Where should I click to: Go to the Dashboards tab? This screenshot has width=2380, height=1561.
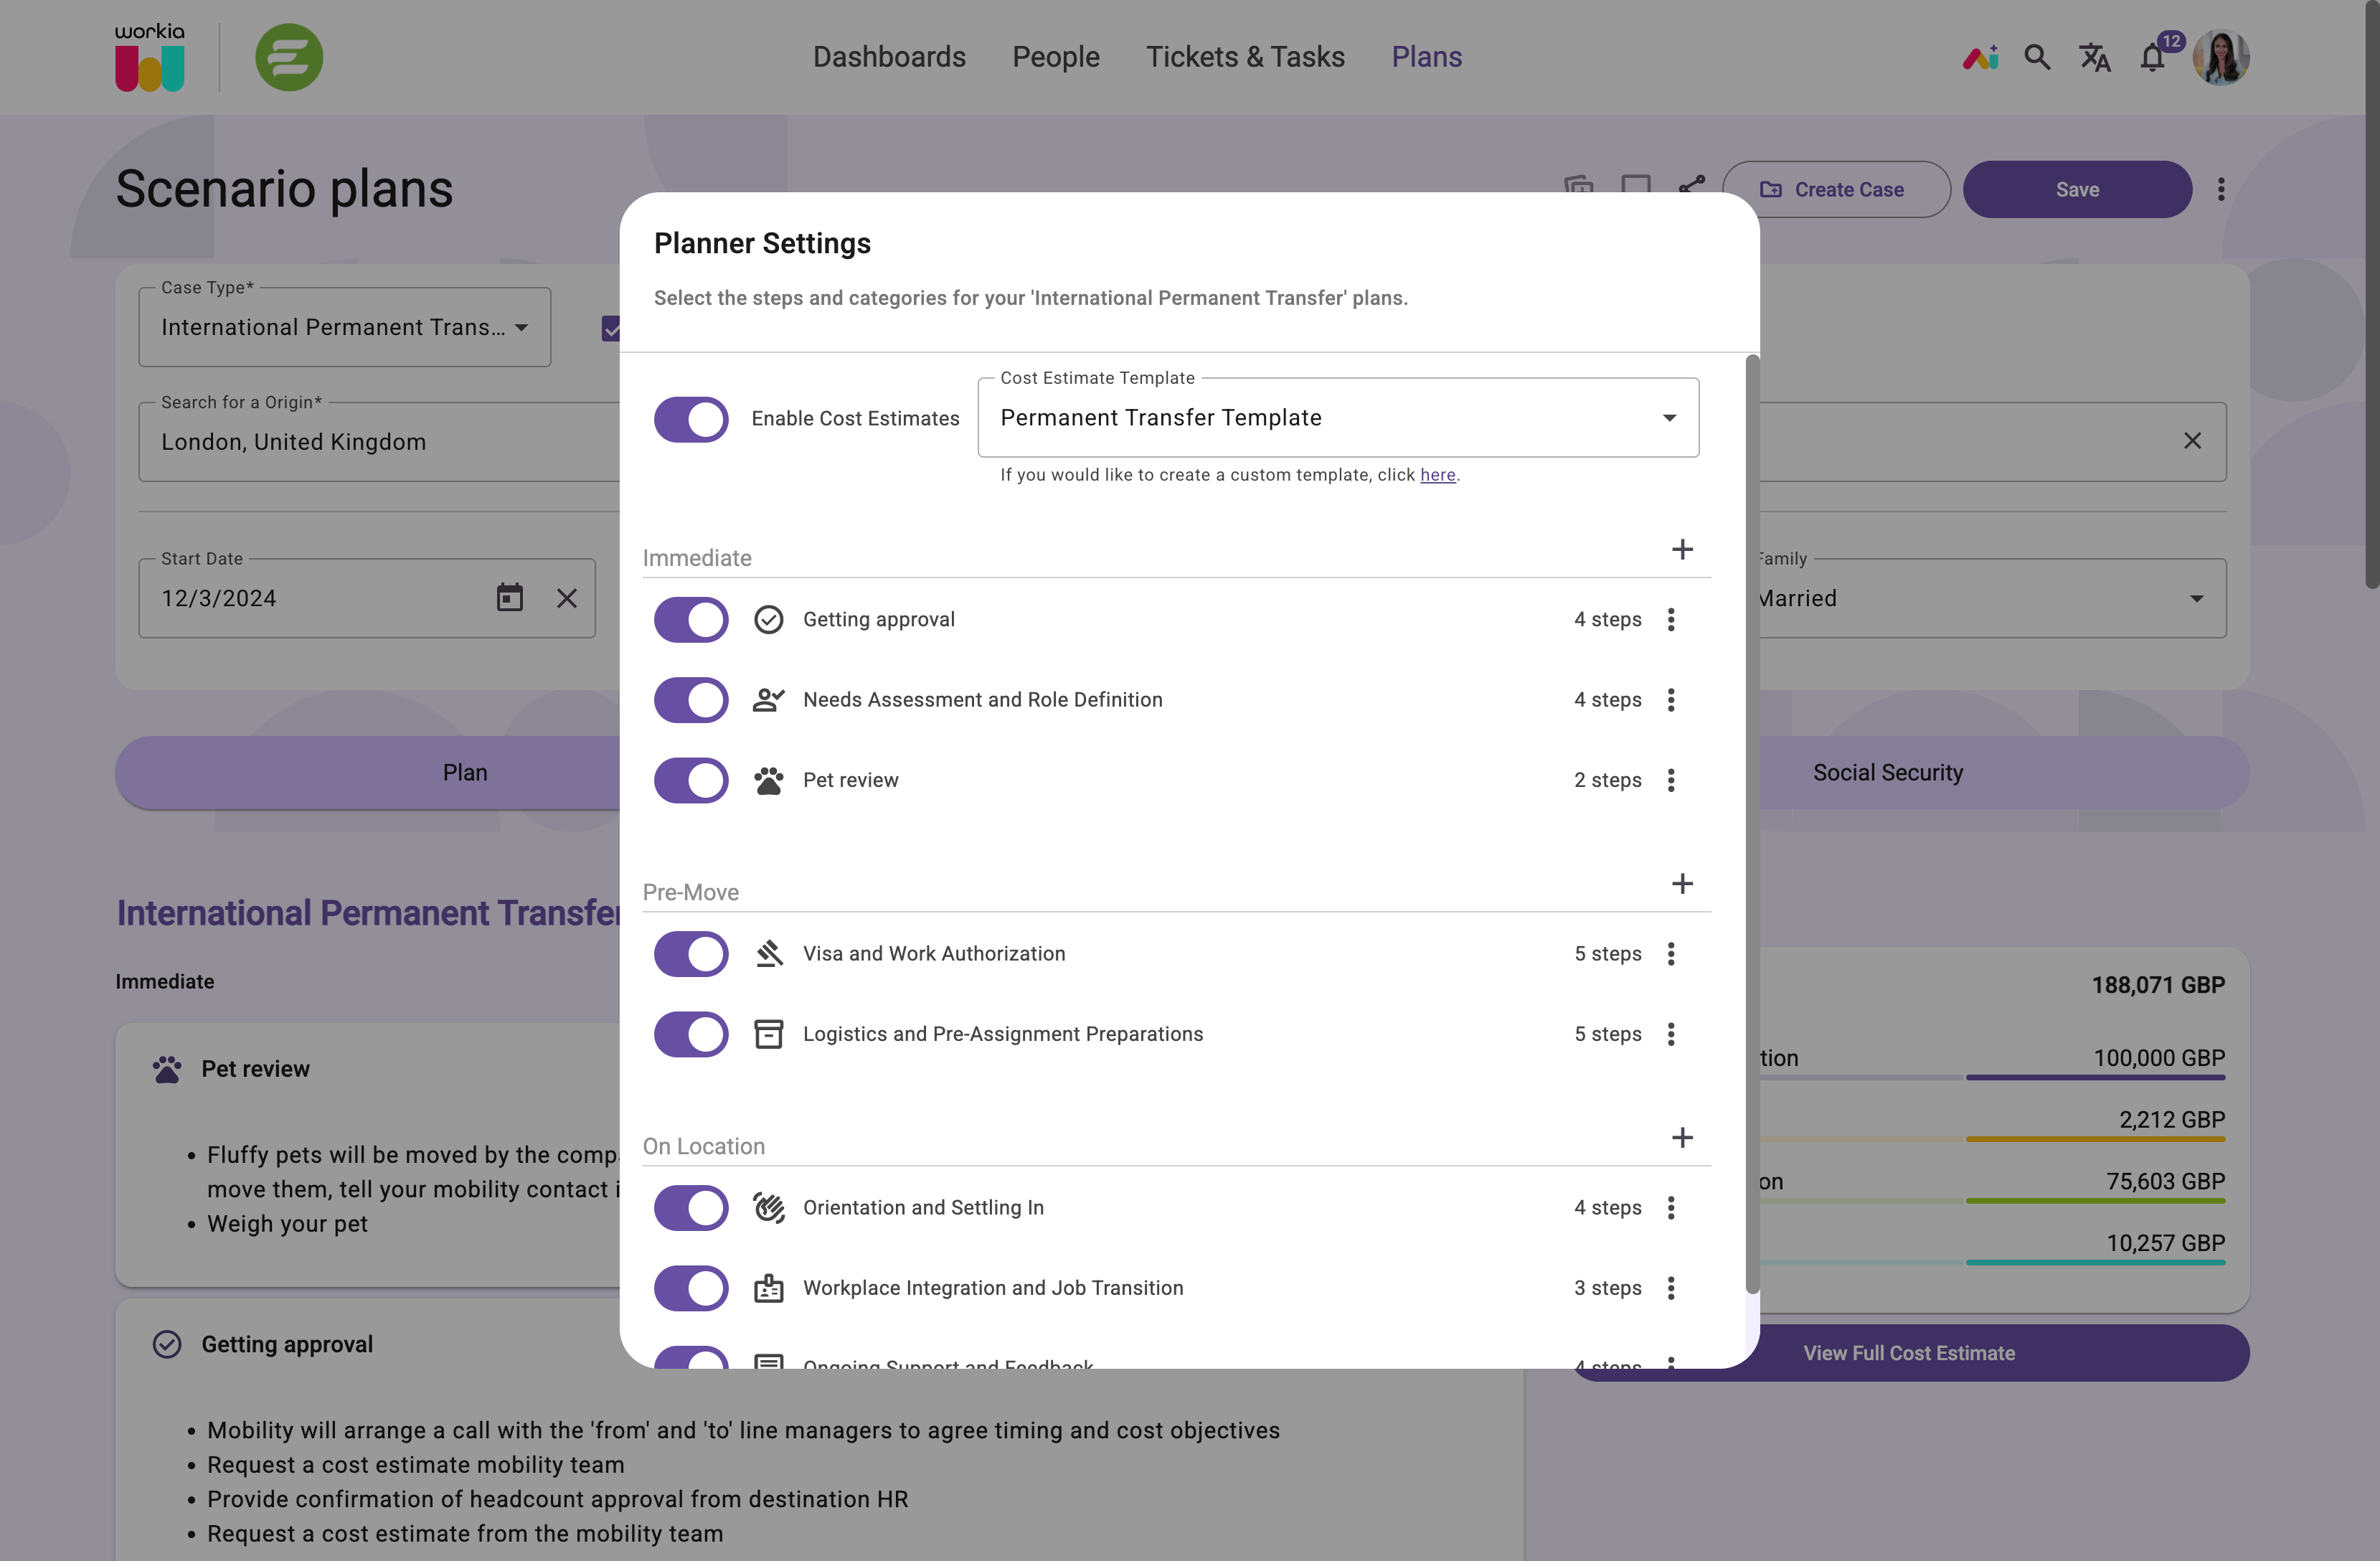pos(889,57)
